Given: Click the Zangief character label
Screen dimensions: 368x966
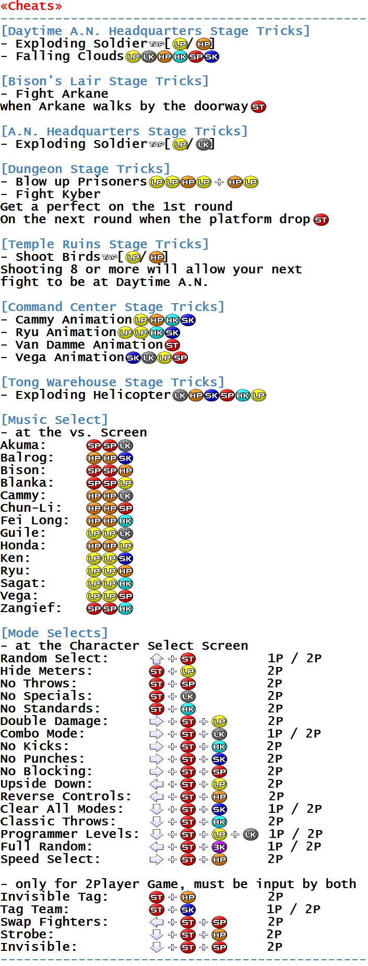Looking at the screenshot, I should click(31, 608).
